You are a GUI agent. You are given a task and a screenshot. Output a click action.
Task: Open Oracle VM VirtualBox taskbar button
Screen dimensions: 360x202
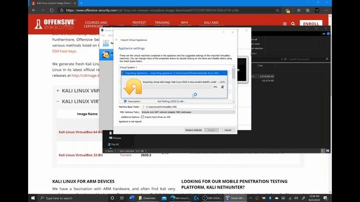[x=235, y=198]
